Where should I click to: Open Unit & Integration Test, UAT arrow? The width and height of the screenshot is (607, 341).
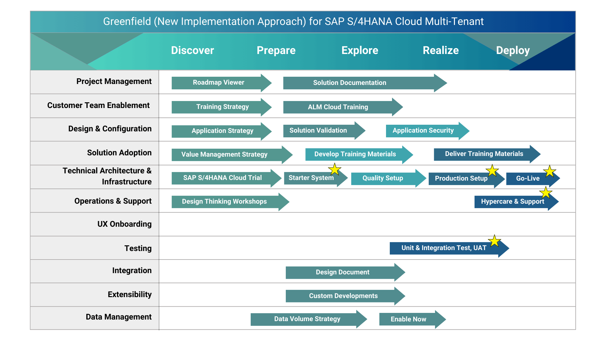(449, 248)
